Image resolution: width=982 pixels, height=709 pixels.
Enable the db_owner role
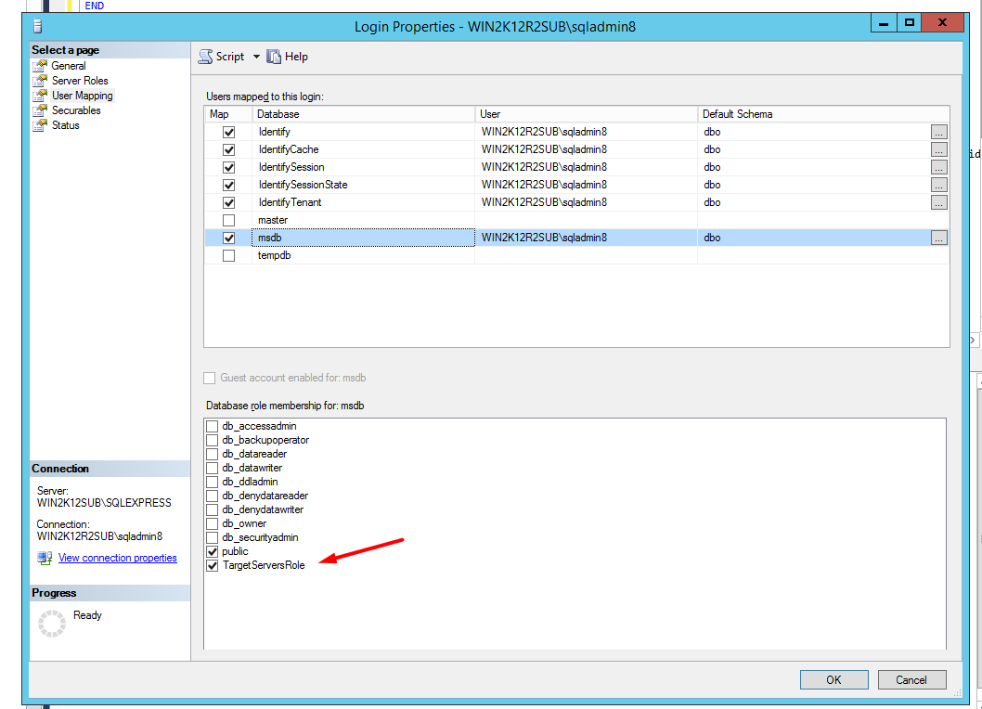213,523
